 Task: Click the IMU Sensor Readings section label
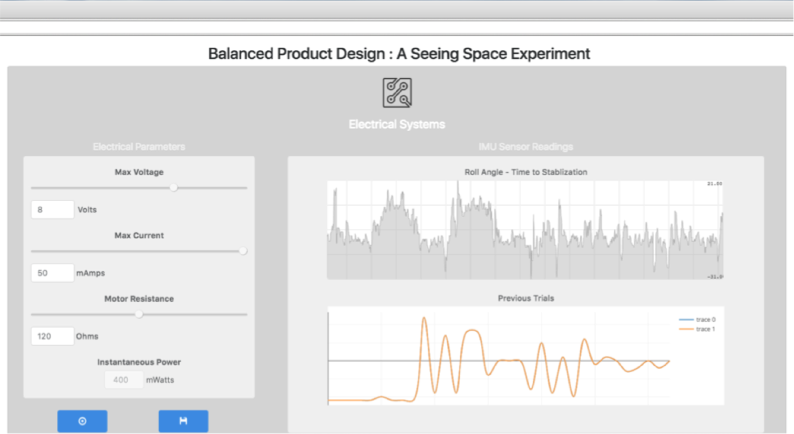525,147
